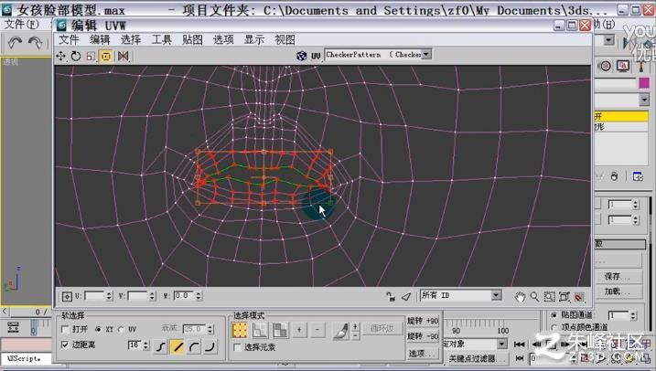
Task: Select the UV radio button
Action: [122, 329]
